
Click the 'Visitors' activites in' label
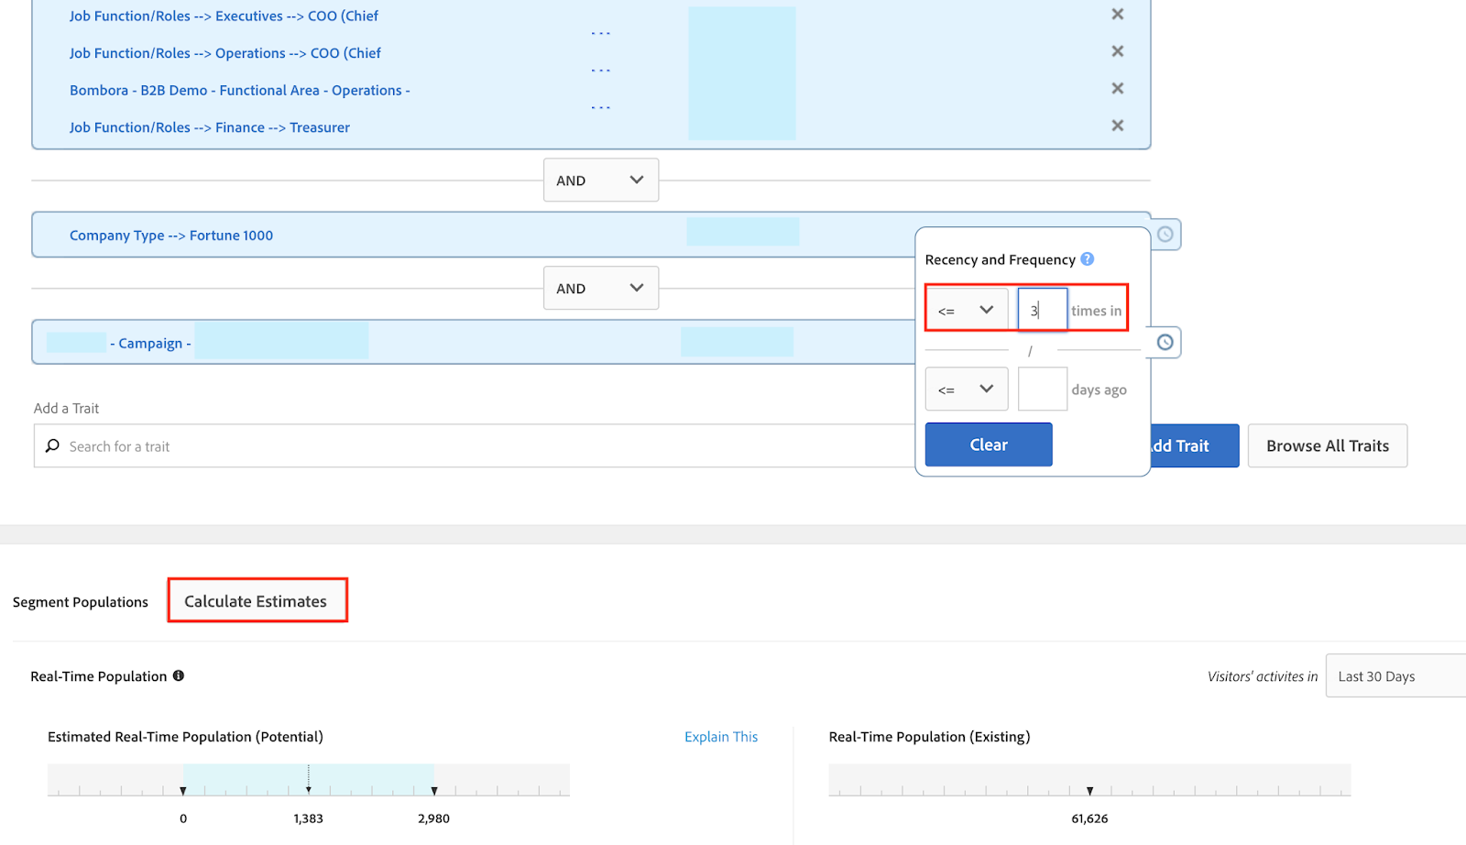[1263, 676]
